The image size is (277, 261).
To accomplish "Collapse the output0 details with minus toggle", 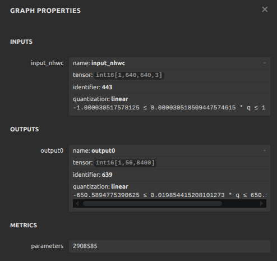I will pyautogui.click(x=265, y=150).
